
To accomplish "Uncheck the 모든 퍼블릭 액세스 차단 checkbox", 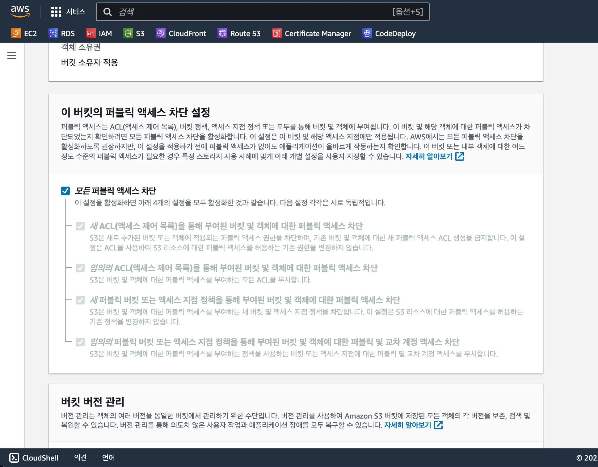I will coord(65,191).
